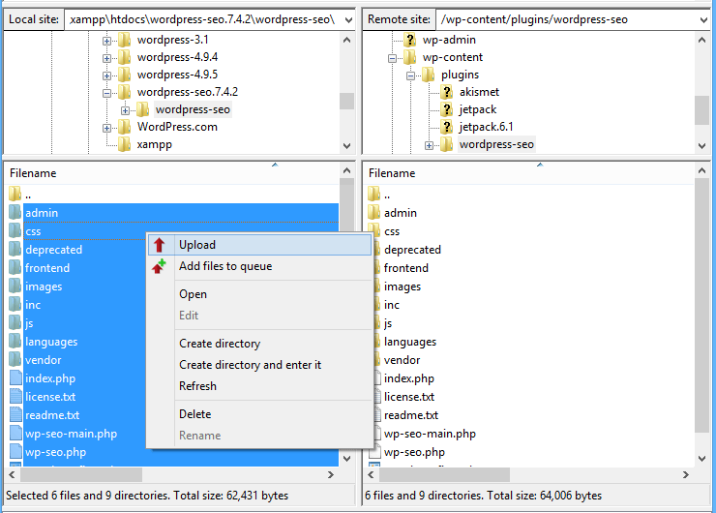Select remote folder languages
This screenshot has height=513, width=716.
point(410,342)
